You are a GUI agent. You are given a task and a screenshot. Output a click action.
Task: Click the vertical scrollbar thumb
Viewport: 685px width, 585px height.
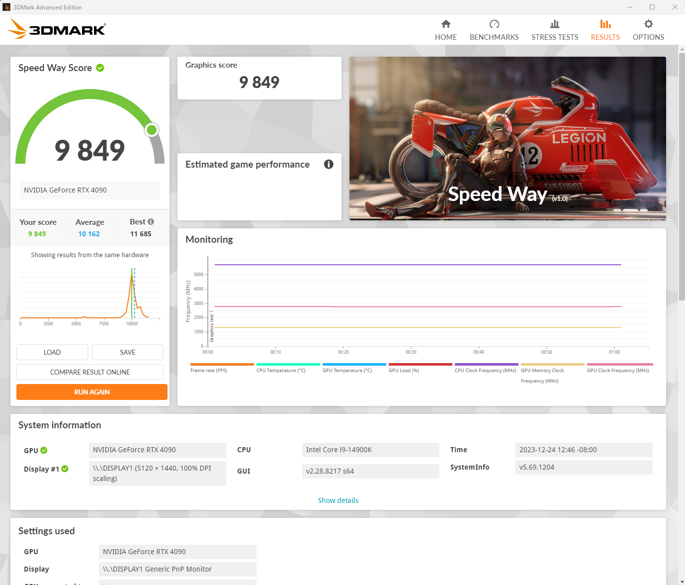[x=682, y=177]
